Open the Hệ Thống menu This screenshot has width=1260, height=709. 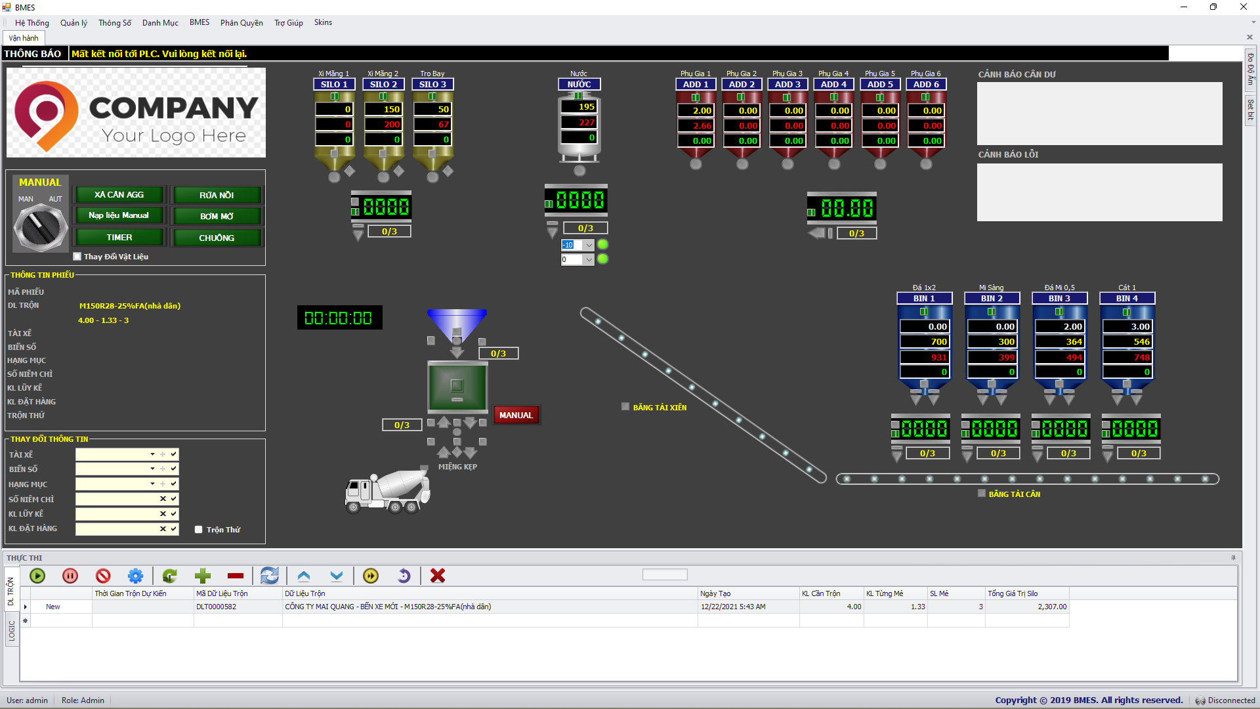coord(32,22)
